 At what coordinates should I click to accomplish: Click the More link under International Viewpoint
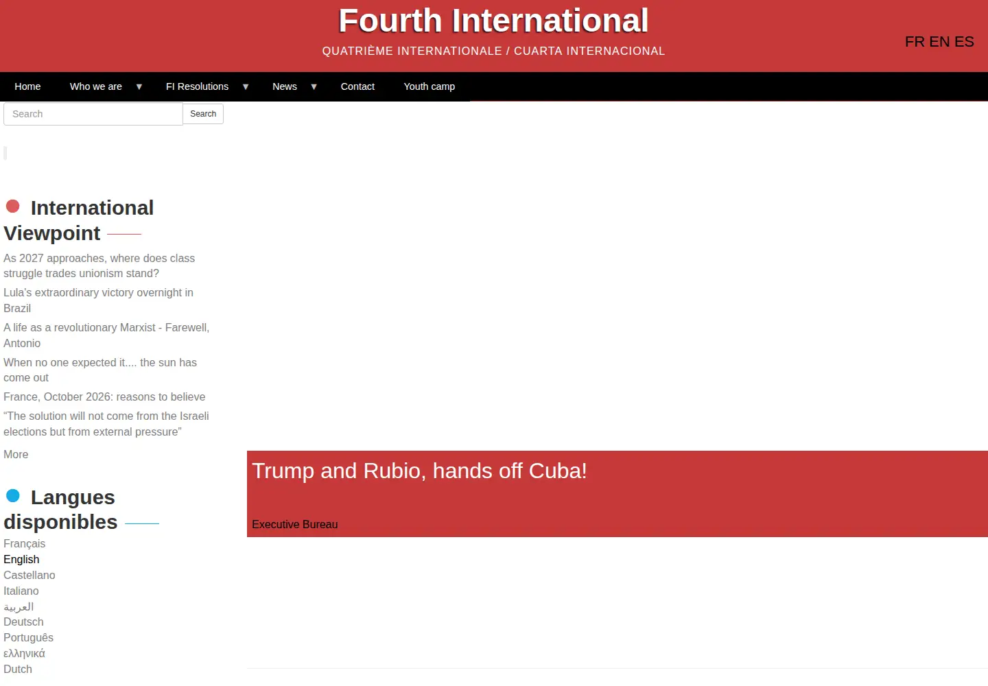point(16,454)
